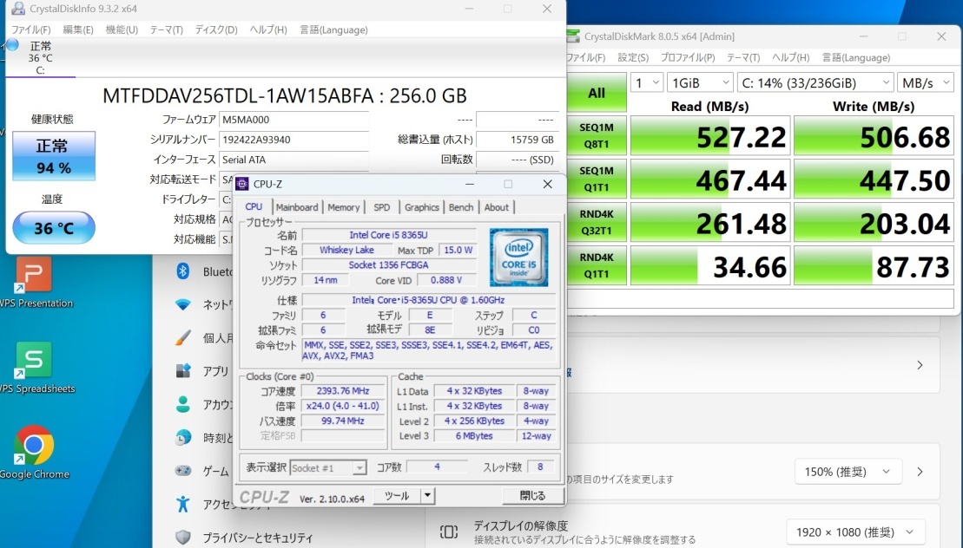Run the RND4K Q32T1 benchmark
Viewport: 963px width, 548px height.
pos(597,223)
